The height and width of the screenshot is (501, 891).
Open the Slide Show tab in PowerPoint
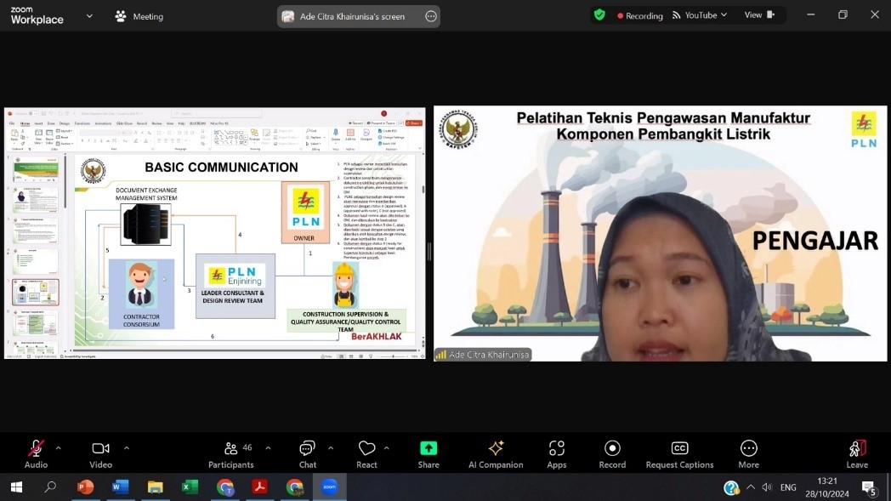tap(124, 122)
